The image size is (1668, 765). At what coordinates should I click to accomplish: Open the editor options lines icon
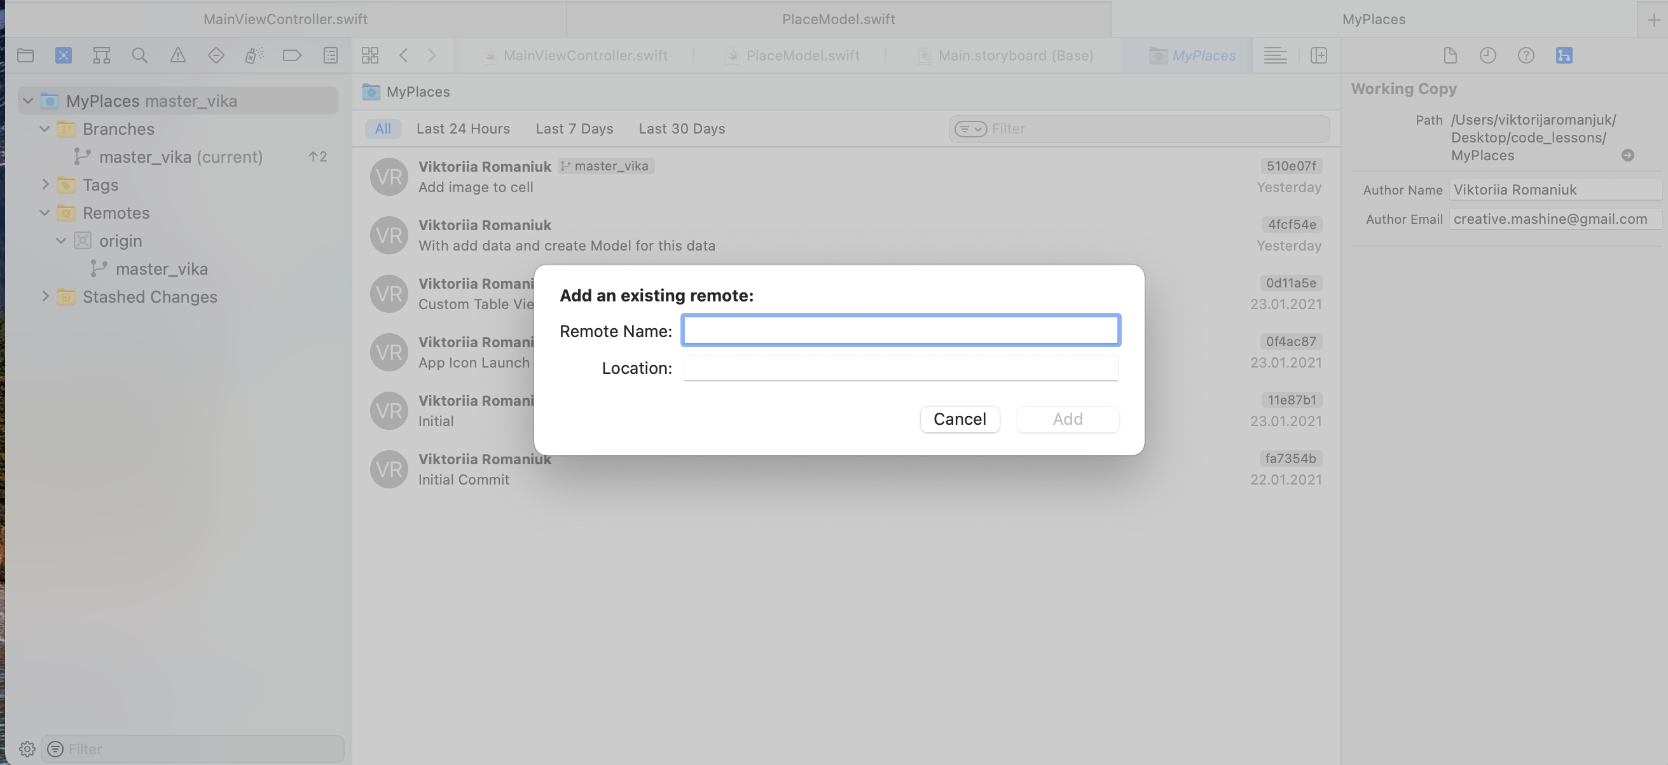[x=1275, y=55]
